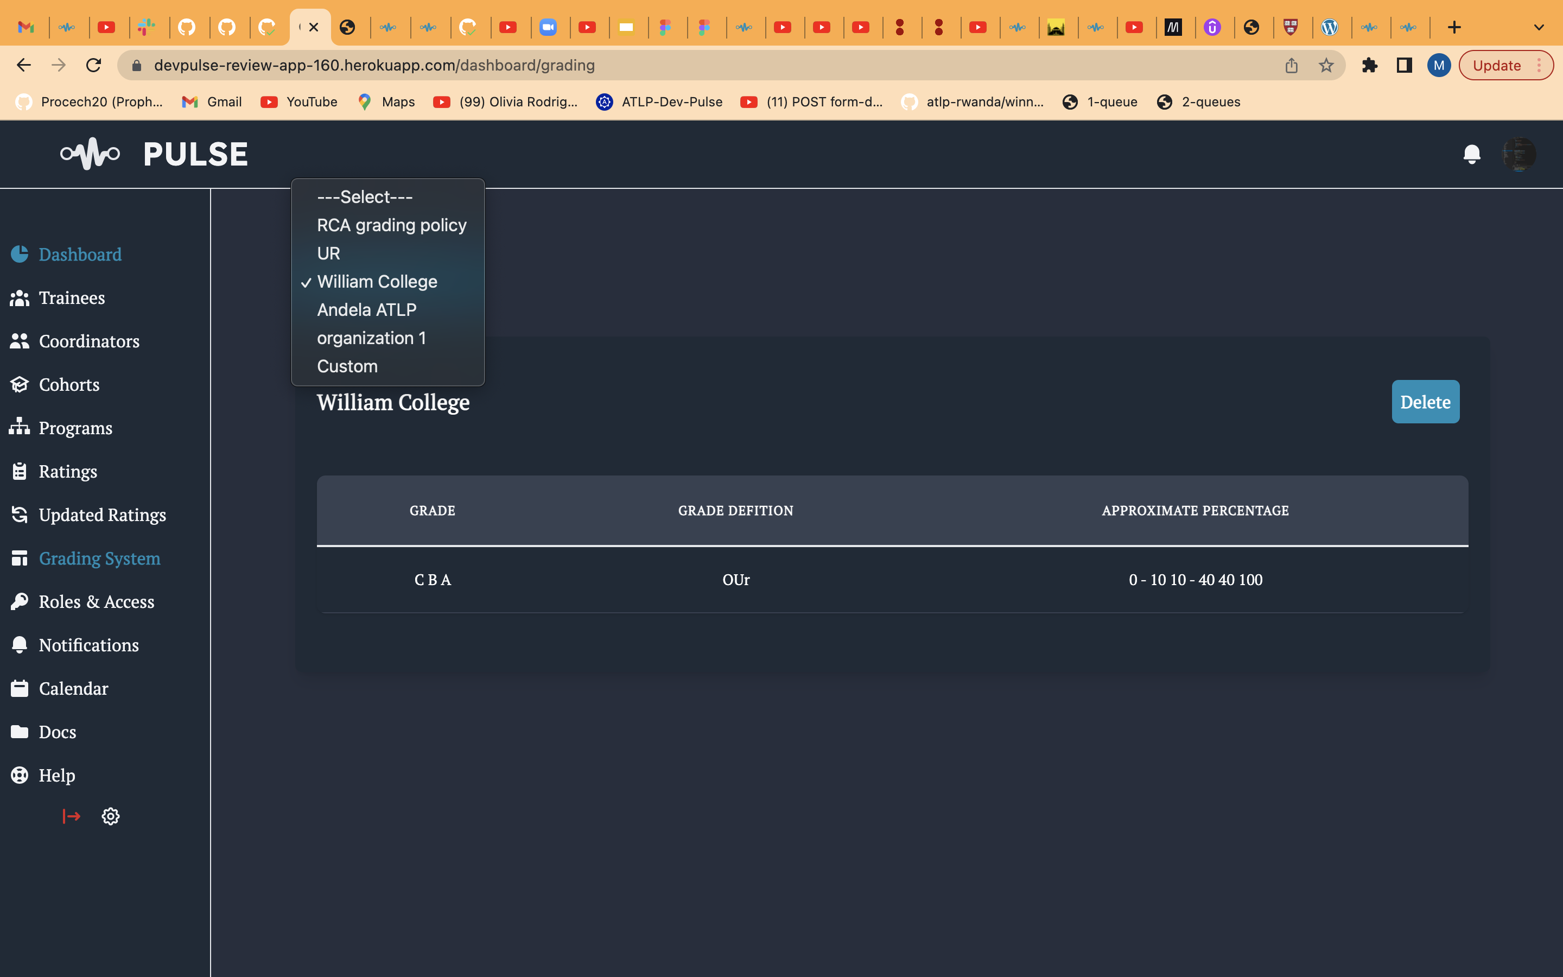The image size is (1563, 977).
Task: Click the logout arrow icon
Action: pyautogui.click(x=72, y=816)
